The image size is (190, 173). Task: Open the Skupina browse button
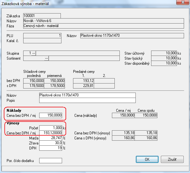coord(34,53)
